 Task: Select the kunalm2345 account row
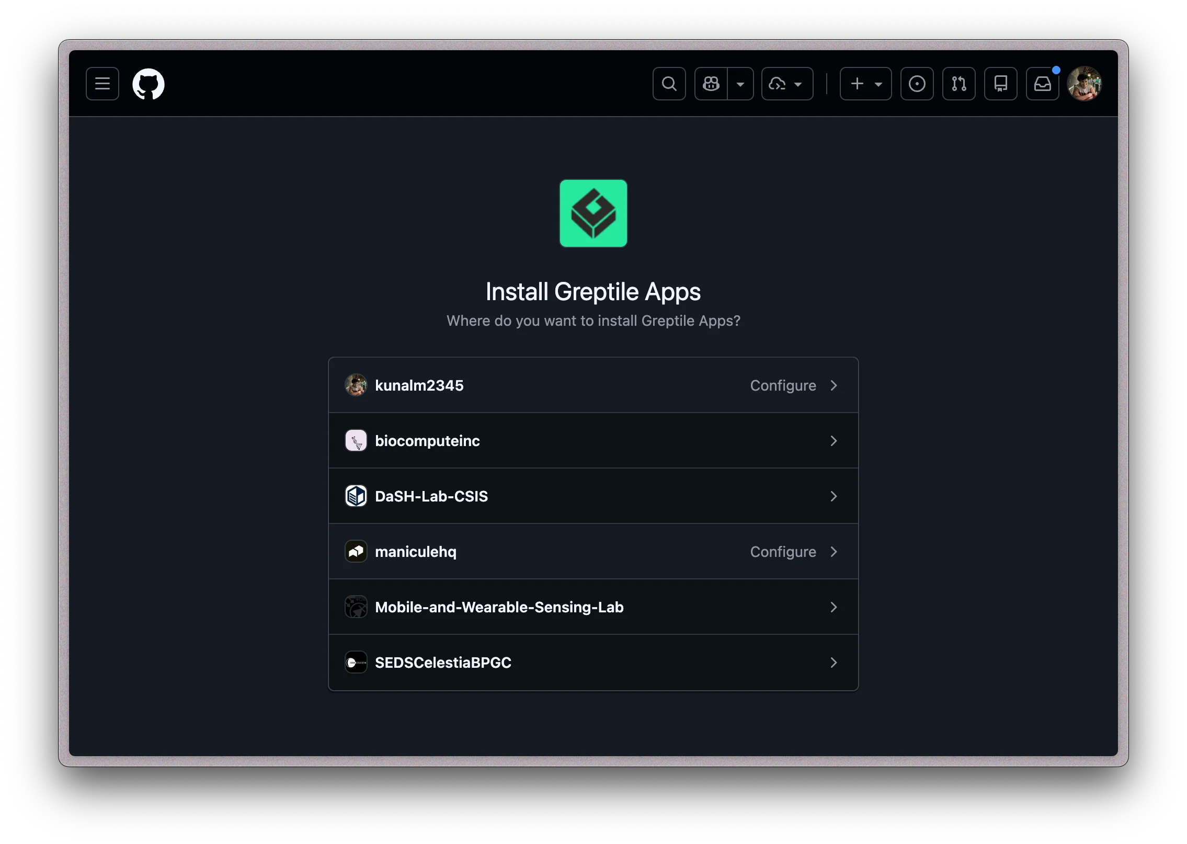[x=593, y=385]
